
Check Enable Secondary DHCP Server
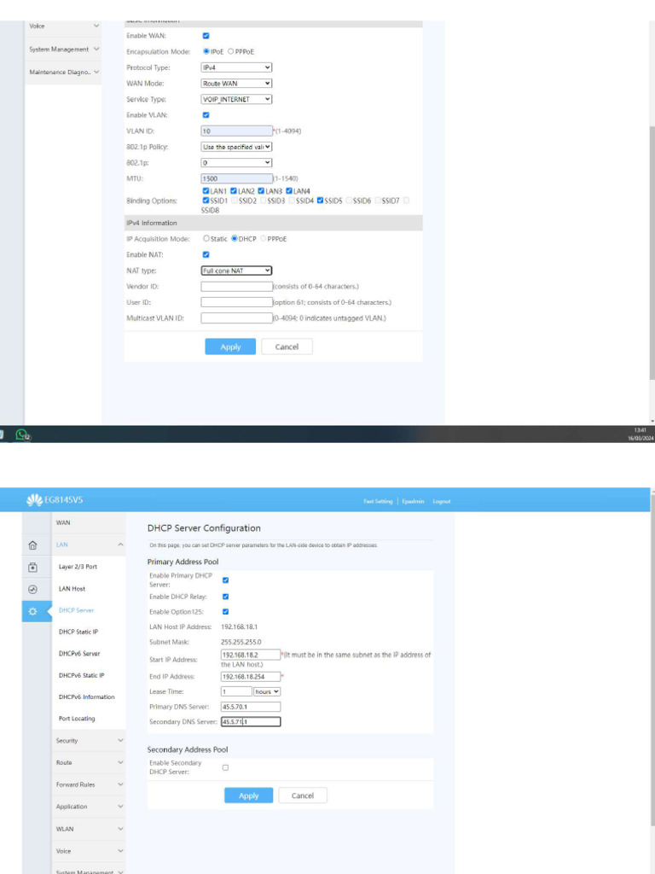point(225,767)
